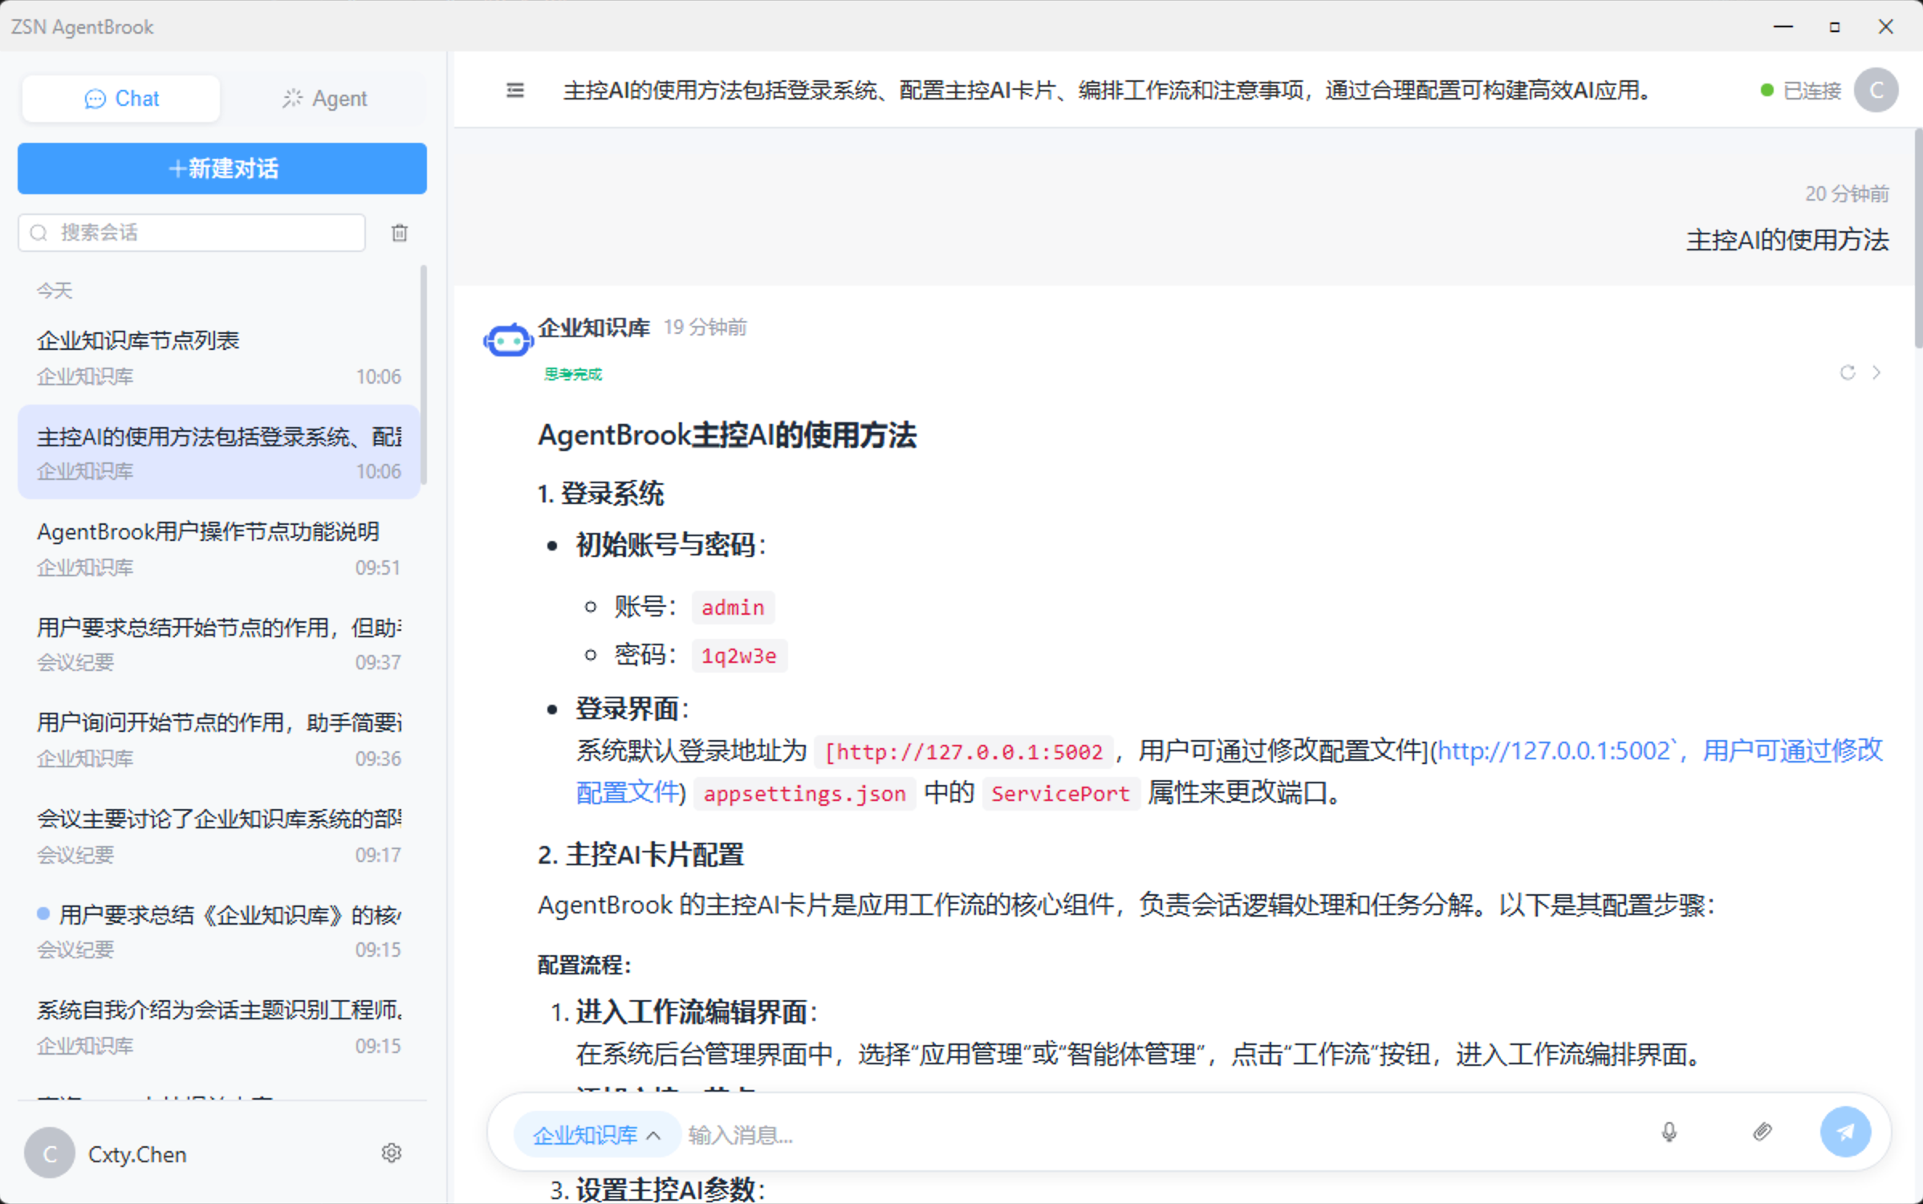The height and width of the screenshot is (1204, 1923).
Task: Maximize the ZSN AgentBrook window
Action: pyautogui.click(x=1835, y=26)
